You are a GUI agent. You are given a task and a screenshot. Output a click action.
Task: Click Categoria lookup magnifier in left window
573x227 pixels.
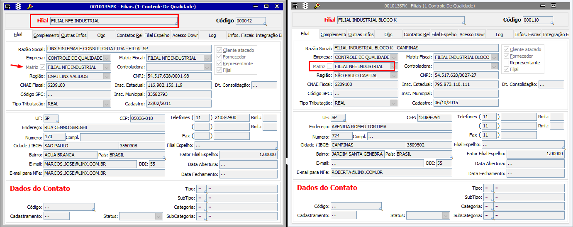pos(205,210)
